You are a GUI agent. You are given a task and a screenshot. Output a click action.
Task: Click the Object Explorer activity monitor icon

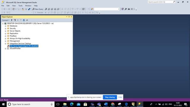coord(27,20)
